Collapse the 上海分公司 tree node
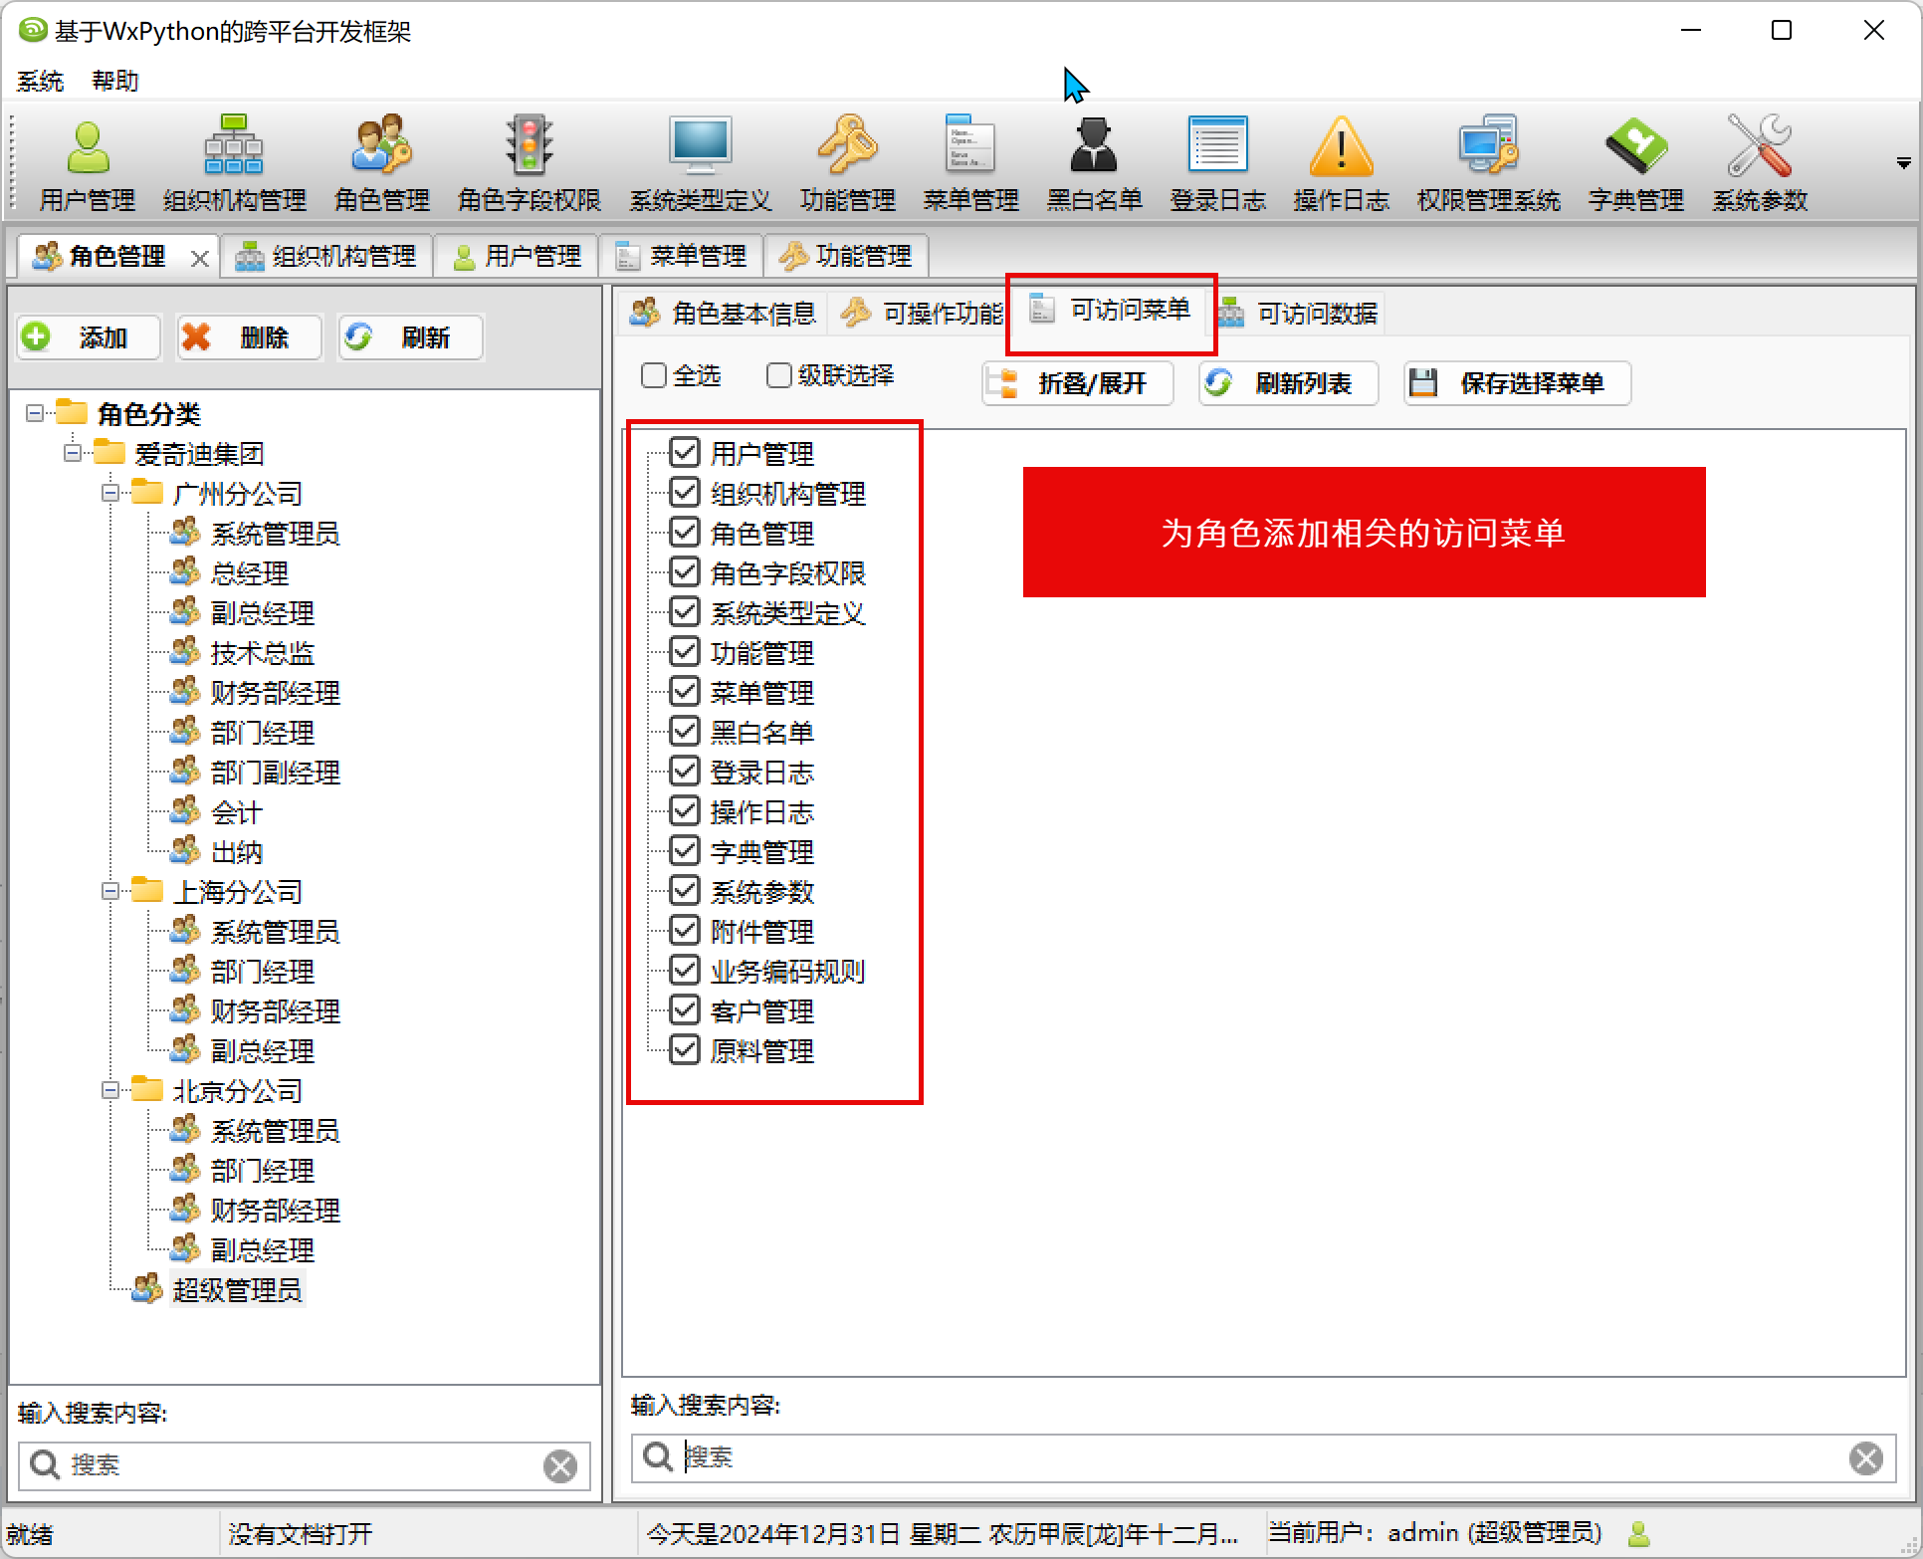This screenshot has height=1559, width=1923. coord(110,891)
